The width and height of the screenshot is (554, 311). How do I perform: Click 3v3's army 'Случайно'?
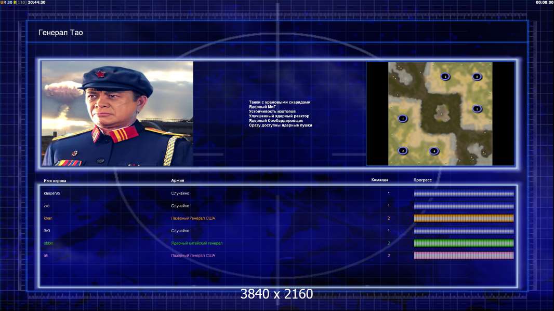[x=180, y=231]
